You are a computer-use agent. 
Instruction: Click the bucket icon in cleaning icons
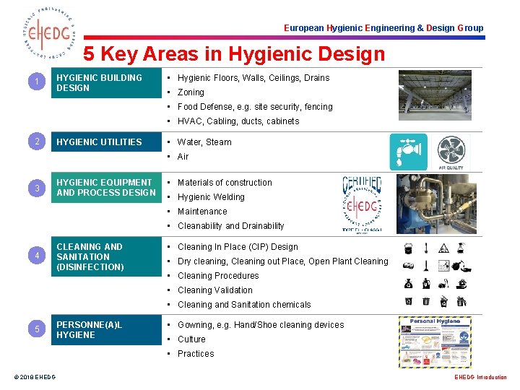408,248
